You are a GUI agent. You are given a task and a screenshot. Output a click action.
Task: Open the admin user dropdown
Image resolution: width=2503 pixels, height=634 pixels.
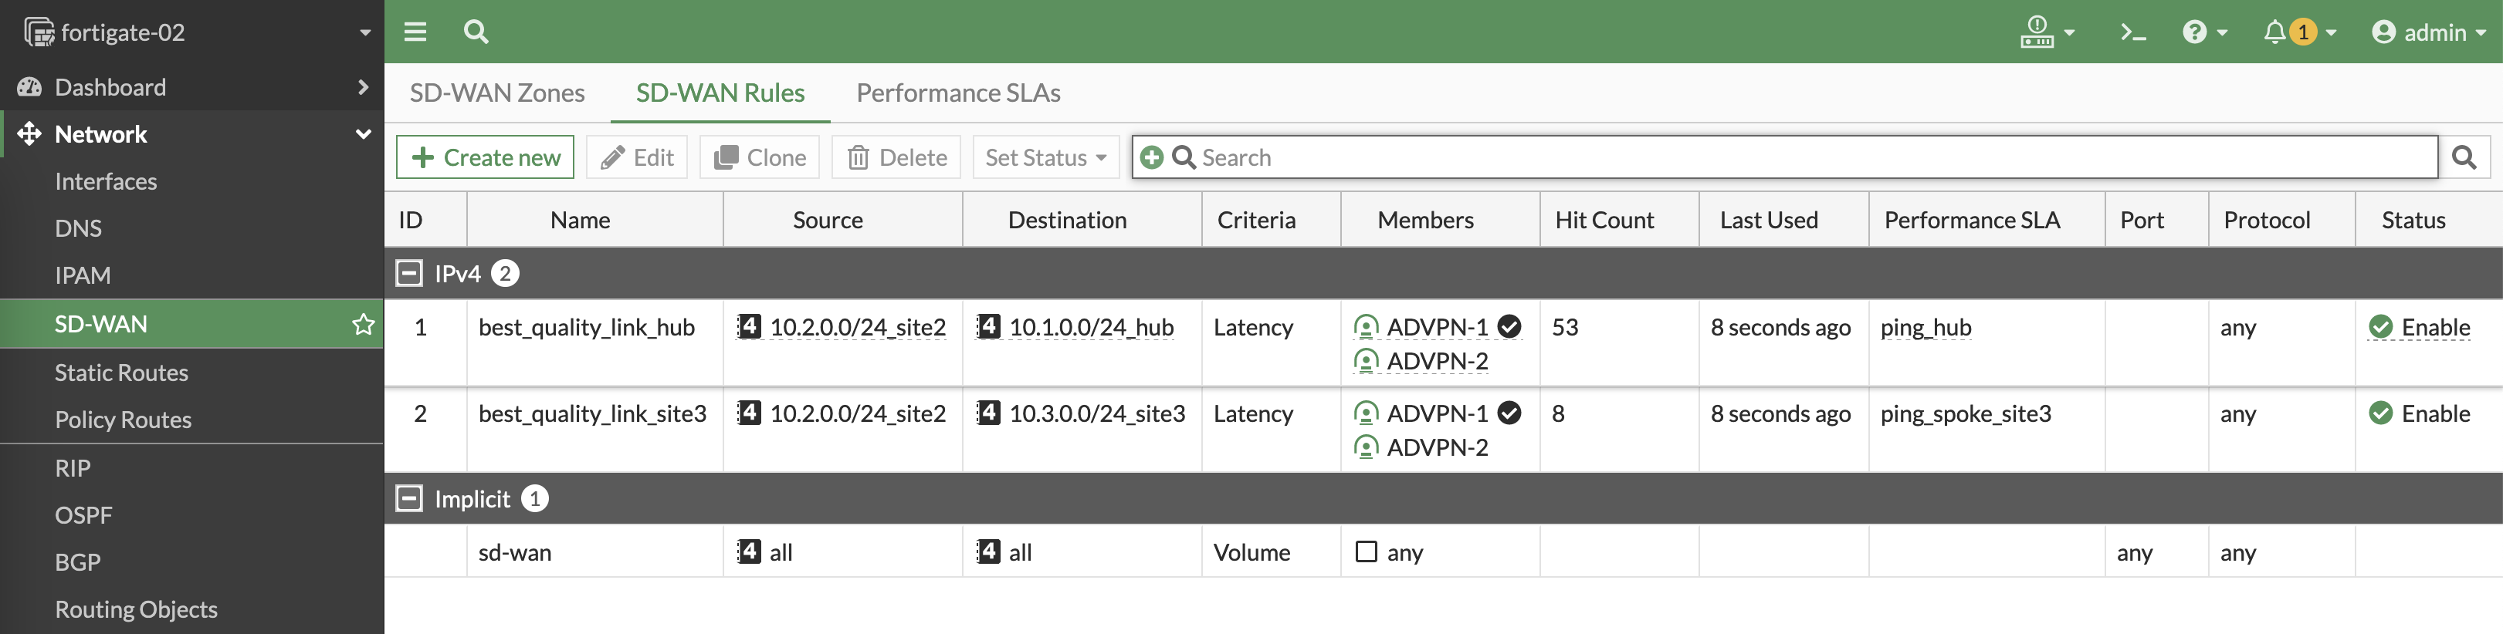[2427, 32]
